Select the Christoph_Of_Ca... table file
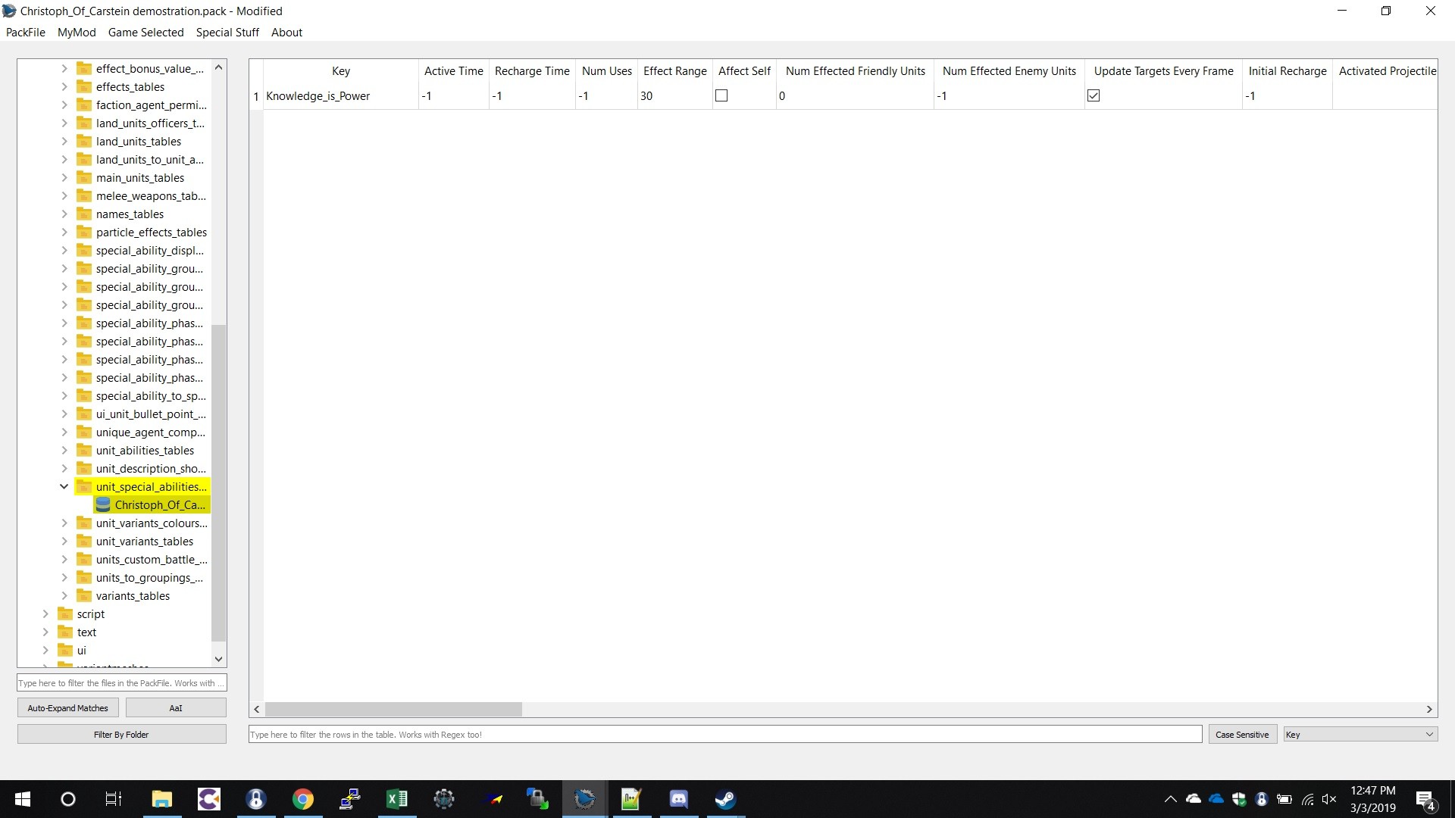Viewport: 1455px width, 818px height. (159, 504)
